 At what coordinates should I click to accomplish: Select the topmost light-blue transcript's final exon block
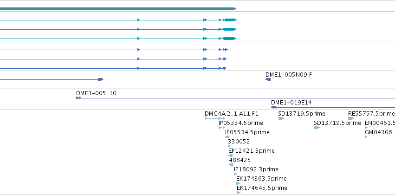coord(231,20)
